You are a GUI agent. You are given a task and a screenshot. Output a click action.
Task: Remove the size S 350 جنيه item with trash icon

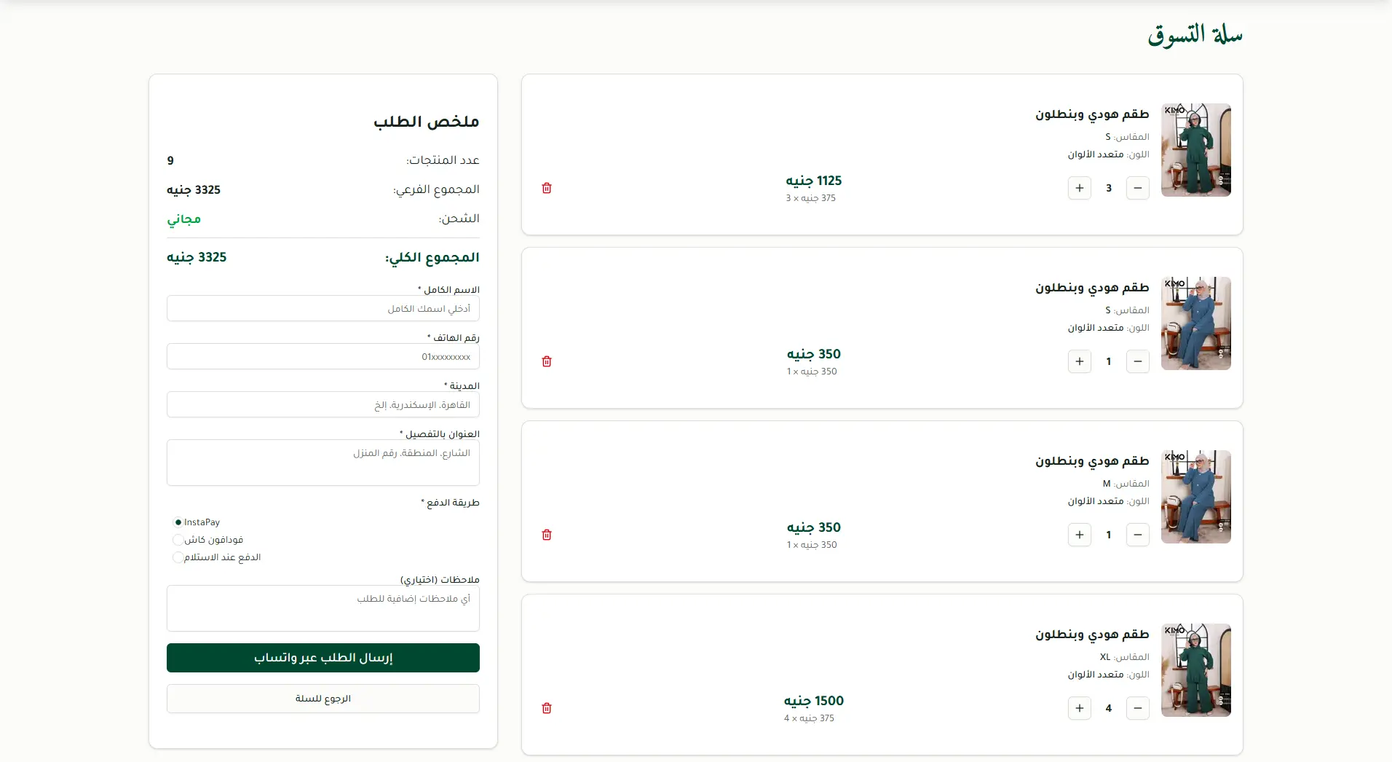[x=547, y=361]
